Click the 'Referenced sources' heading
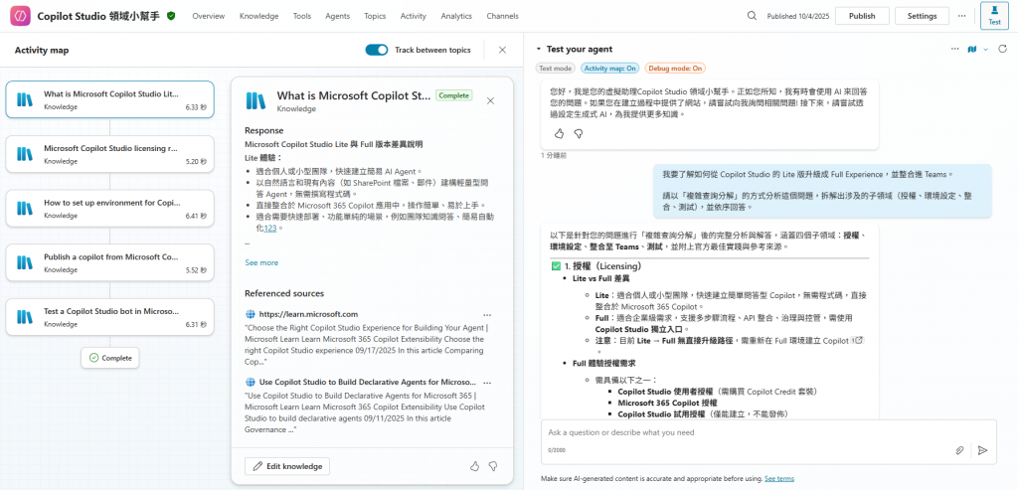Viewport: 1018px width, 490px height. 284,293
